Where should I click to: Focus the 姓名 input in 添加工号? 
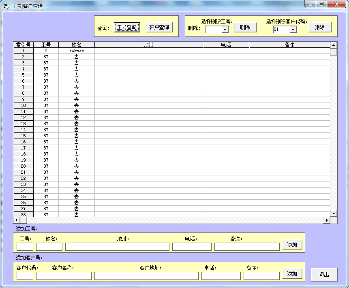49,247
